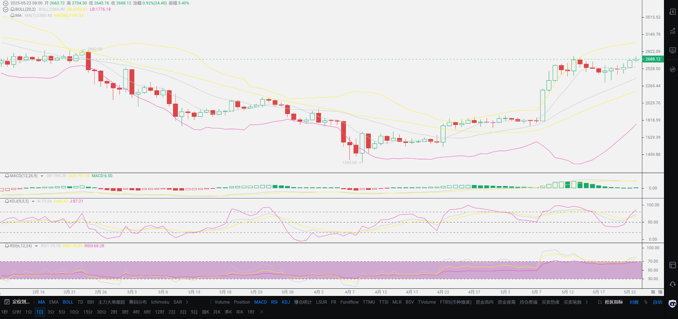This screenshot has width=678, height=319.
Task: Select the 分时 timeframe
Action: [17, 312]
